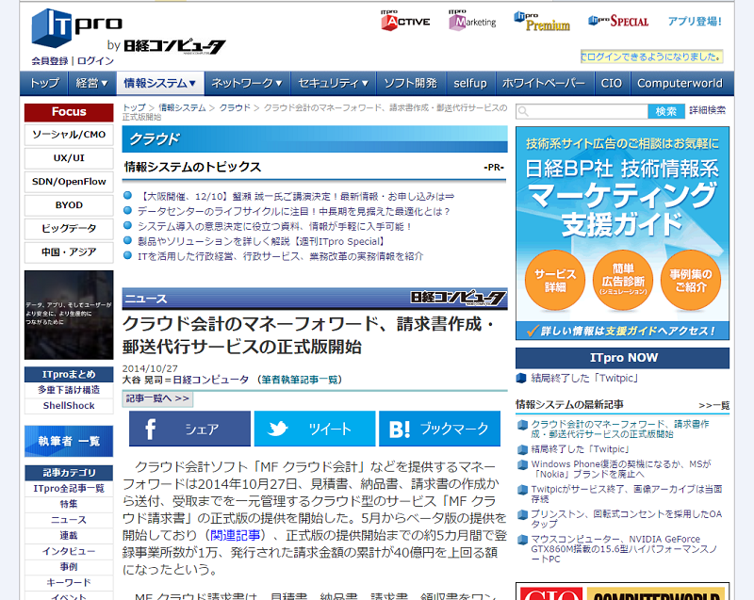Viewport: 754px width, 600px height.
Task: Open 特集 category link
Action: tap(69, 504)
